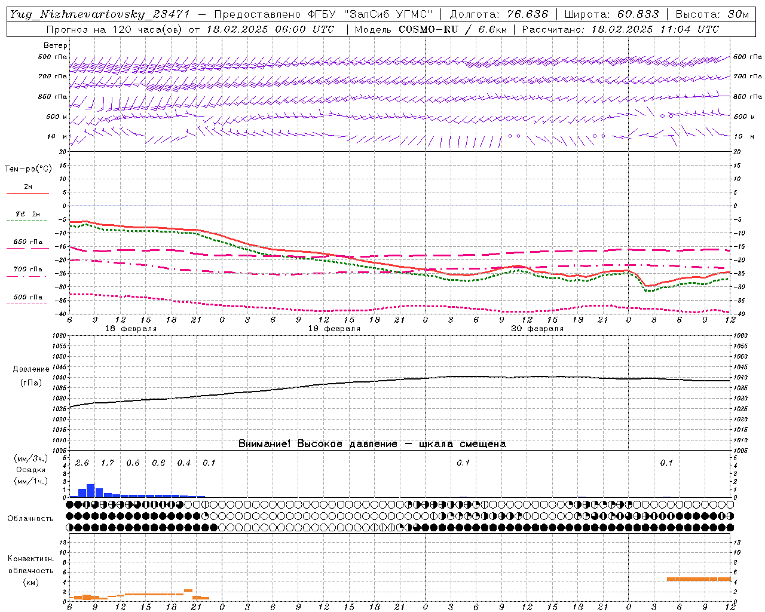The image size is (765, 612).
Task: Click the '(мм/1ч.)' precipitation unit label
Action: (x=31, y=481)
